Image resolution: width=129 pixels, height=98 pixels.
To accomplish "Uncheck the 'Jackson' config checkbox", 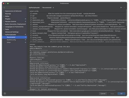I will click(31, 24).
